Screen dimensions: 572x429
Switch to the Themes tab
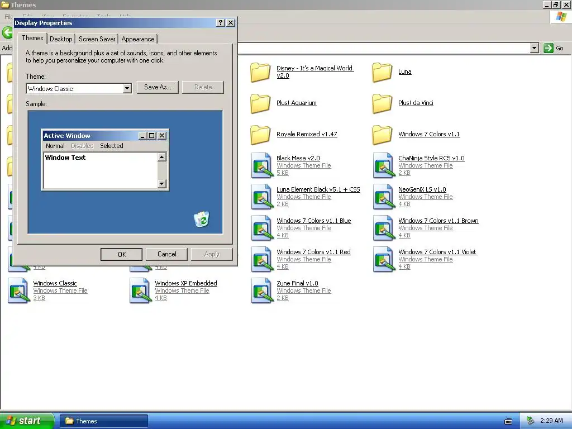pos(32,38)
